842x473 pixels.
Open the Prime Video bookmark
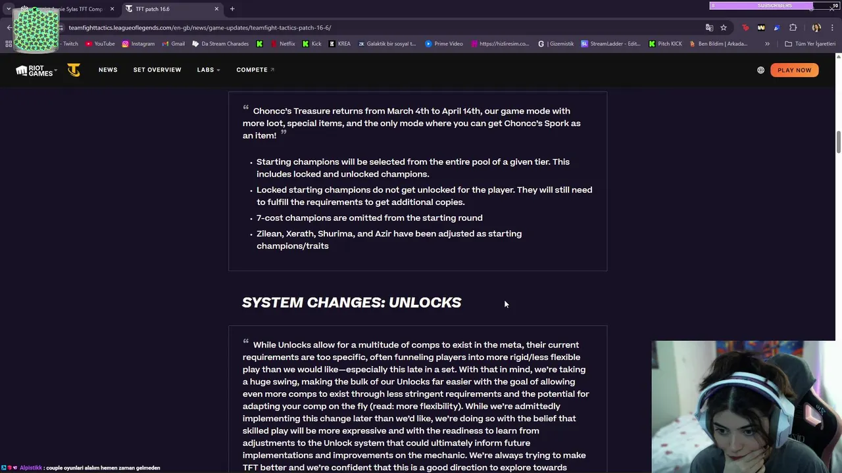[443, 44]
